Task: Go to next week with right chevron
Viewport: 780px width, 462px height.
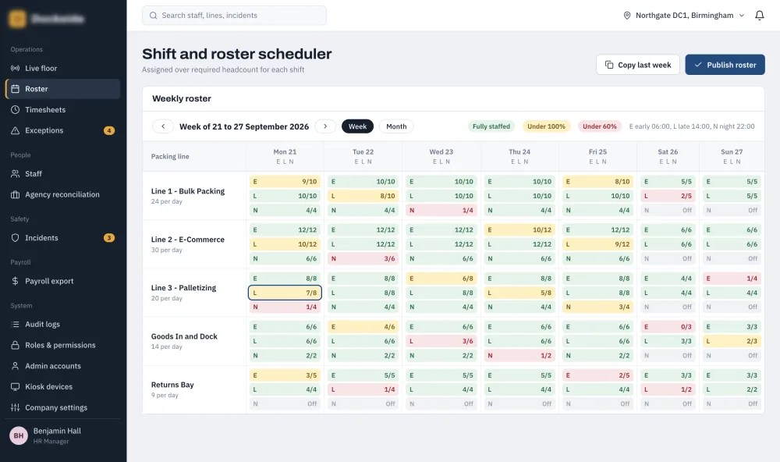Action: tap(325, 126)
